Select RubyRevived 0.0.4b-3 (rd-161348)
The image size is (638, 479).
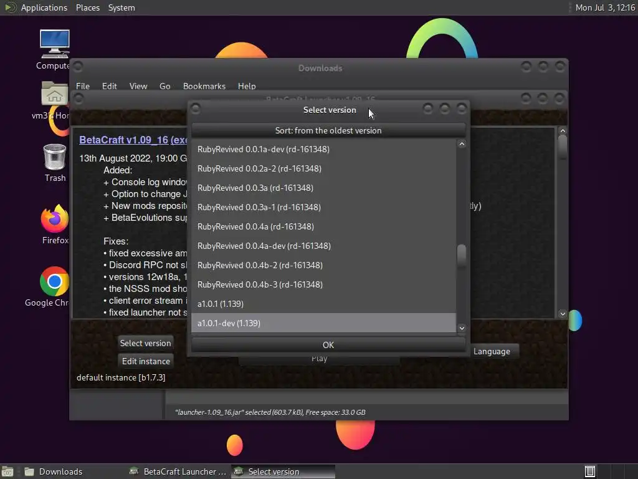(x=324, y=284)
